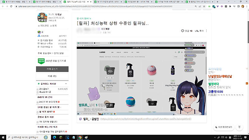Go back with the browser back arrow
Image resolution: width=249 pixels, height=140 pixels.
pyautogui.click(x=3, y=6)
